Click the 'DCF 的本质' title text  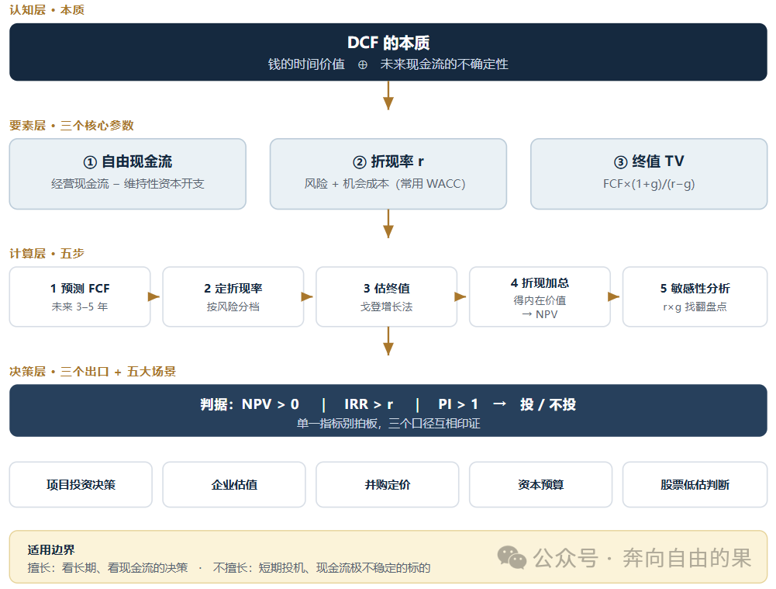[x=388, y=43]
